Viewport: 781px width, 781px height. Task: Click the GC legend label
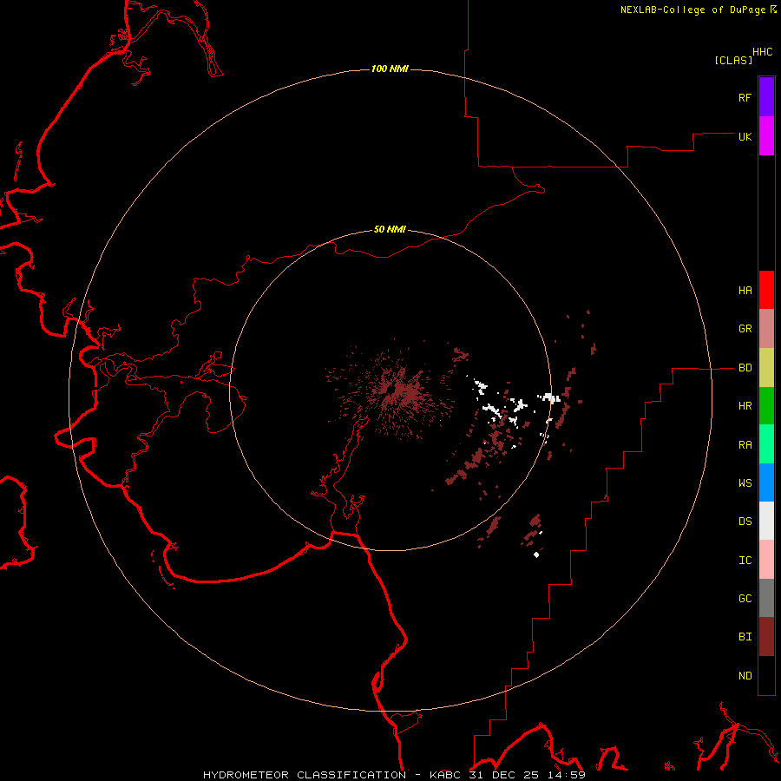click(745, 598)
